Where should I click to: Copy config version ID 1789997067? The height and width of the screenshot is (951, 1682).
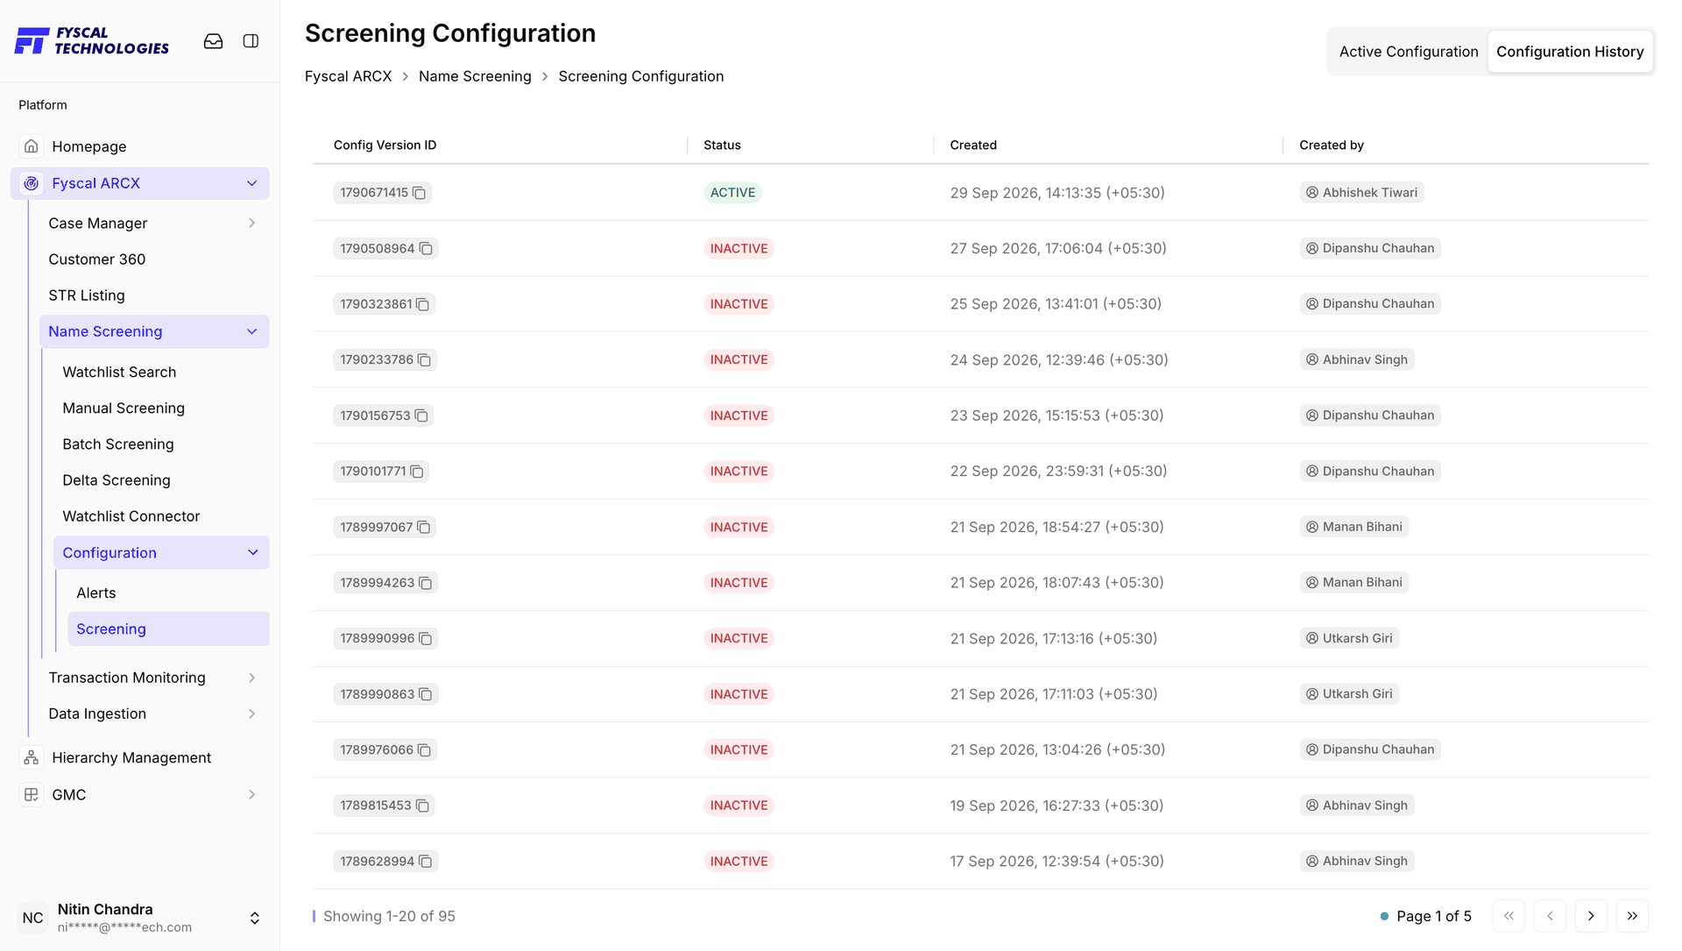click(x=424, y=528)
